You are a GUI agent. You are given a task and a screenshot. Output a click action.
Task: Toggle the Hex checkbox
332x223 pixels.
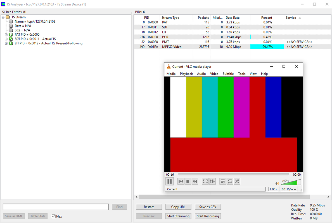tap(54, 216)
